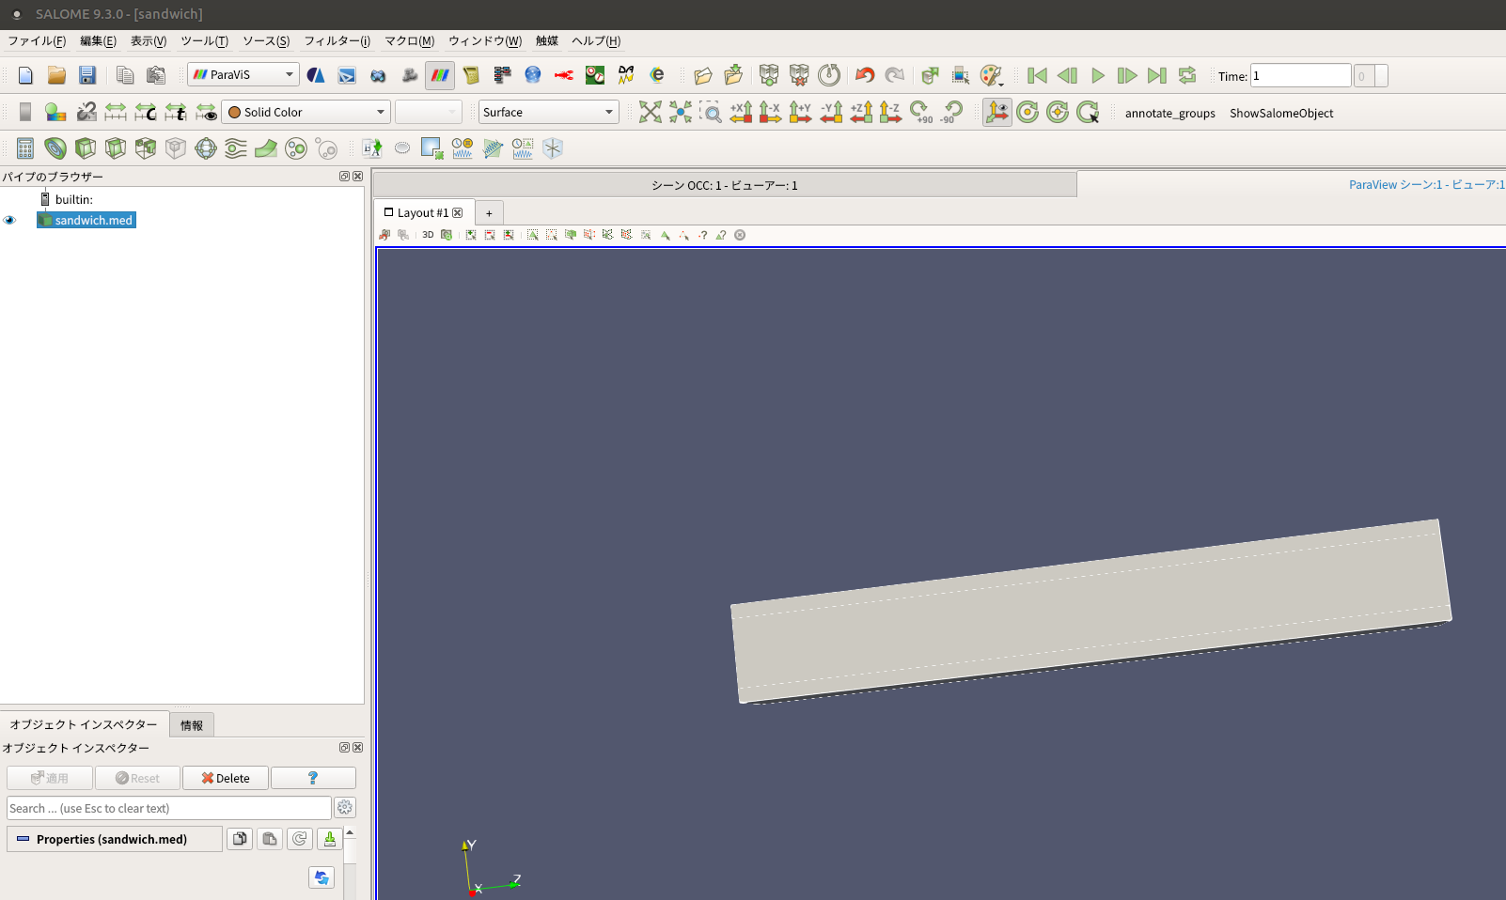The image size is (1506, 900).
Task: Apply the Stream Tracer filter icon
Action: (x=236, y=148)
